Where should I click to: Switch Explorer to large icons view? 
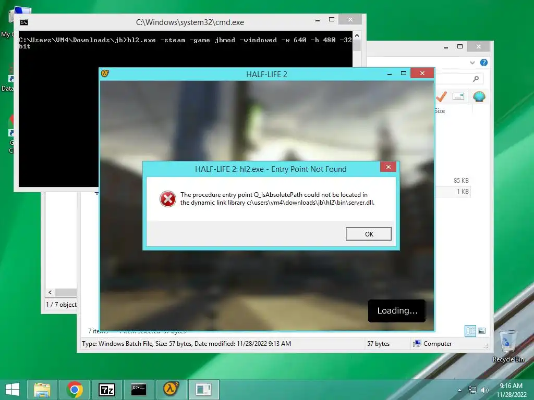[x=482, y=331]
